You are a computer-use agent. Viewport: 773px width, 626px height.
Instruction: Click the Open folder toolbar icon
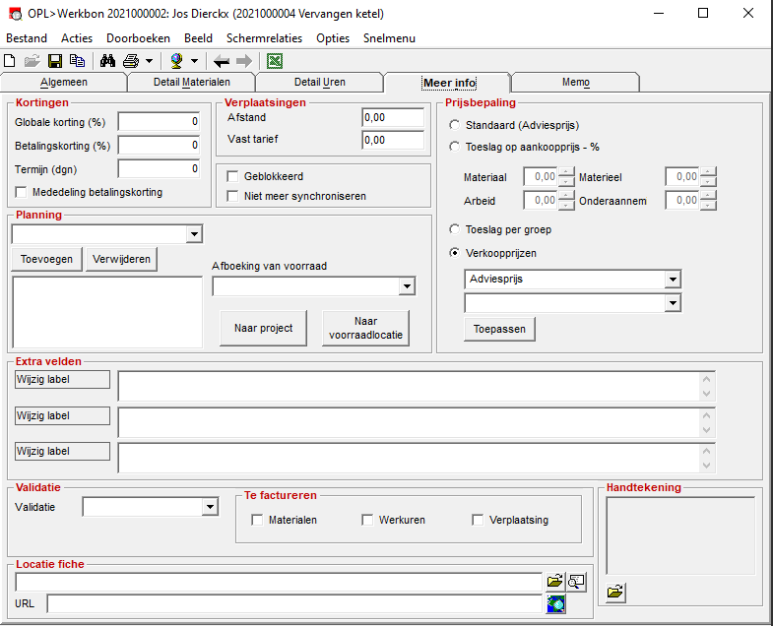pyautogui.click(x=32, y=61)
